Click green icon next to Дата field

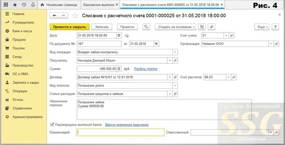[x=127, y=36]
